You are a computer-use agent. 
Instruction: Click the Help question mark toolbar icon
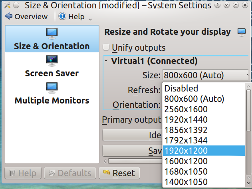point(62,16)
